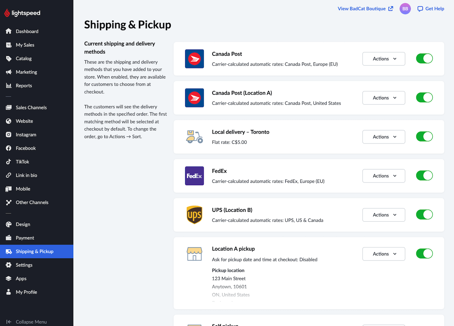Open View BadCat Boutique link
This screenshot has height=326, width=454.
coord(365,9)
